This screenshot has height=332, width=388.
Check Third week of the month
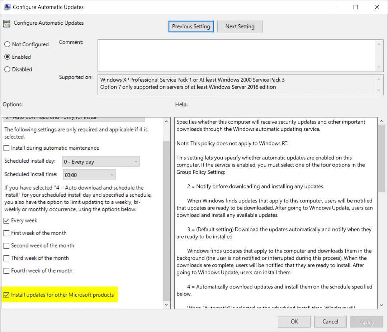click(x=7, y=258)
